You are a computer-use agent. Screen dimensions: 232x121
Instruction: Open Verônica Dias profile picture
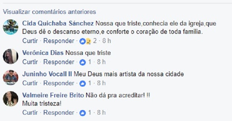(10, 56)
